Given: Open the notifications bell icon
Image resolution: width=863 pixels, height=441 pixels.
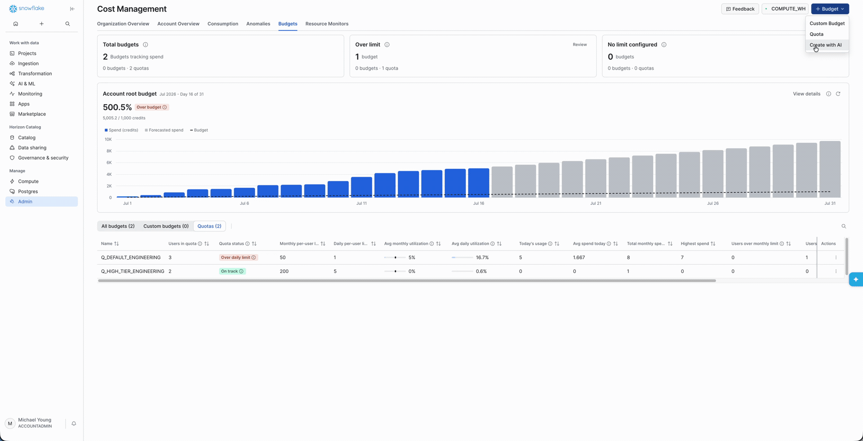Looking at the screenshot, I should coord(74,423).
